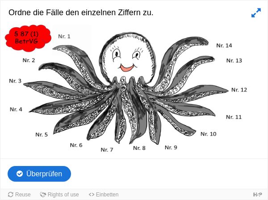Click the H5P logo icon
This screenshot has height=200, width=268.
click(x=257, y=195)
